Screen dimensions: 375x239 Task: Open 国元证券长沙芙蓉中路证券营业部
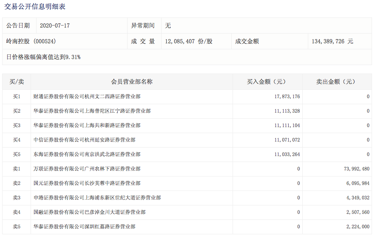click(87, 183)
